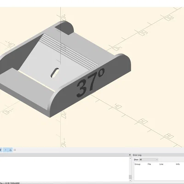The width and height of the screenshot is (184, 184).
Task: Click the Info column header in Error-Log
Action: point(178,164)
